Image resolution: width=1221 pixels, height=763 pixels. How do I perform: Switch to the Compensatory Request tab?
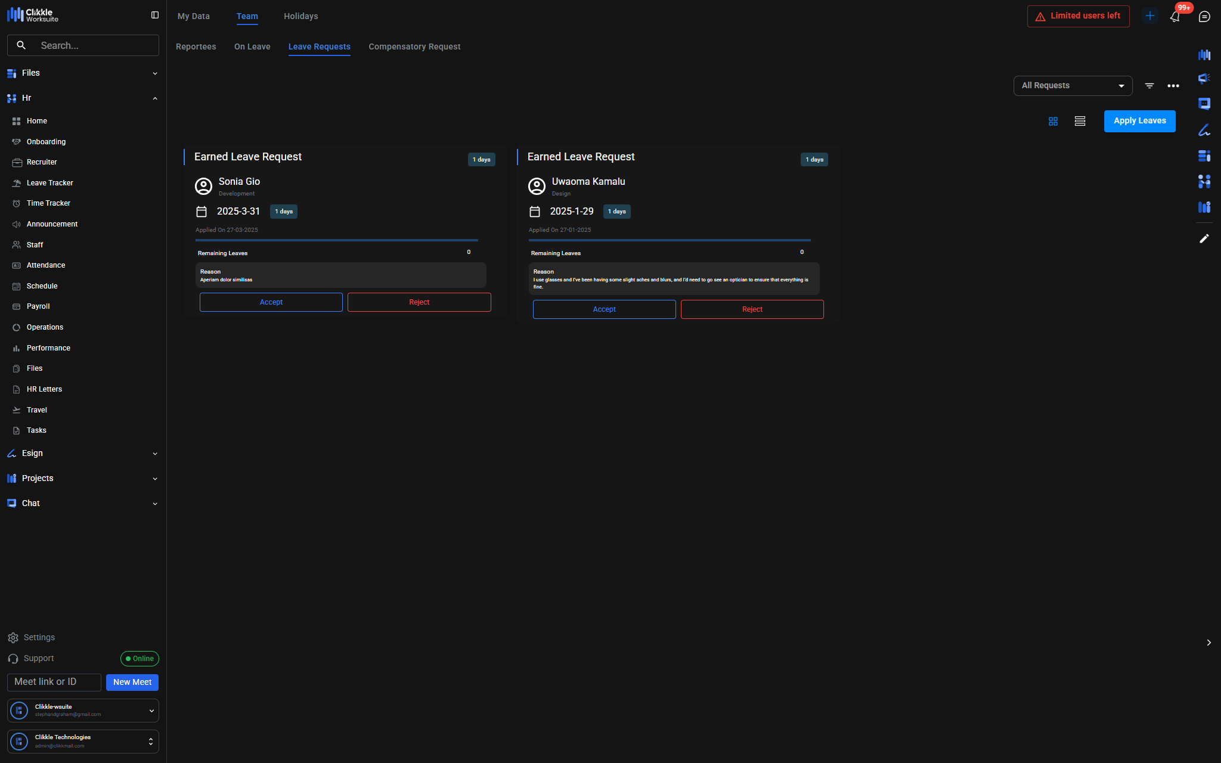pos(414,46)
